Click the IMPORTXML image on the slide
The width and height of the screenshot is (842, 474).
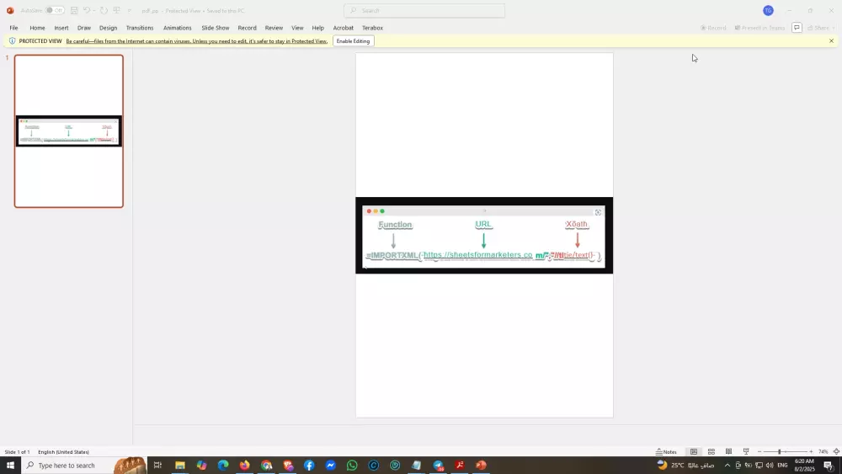(484, 235)
